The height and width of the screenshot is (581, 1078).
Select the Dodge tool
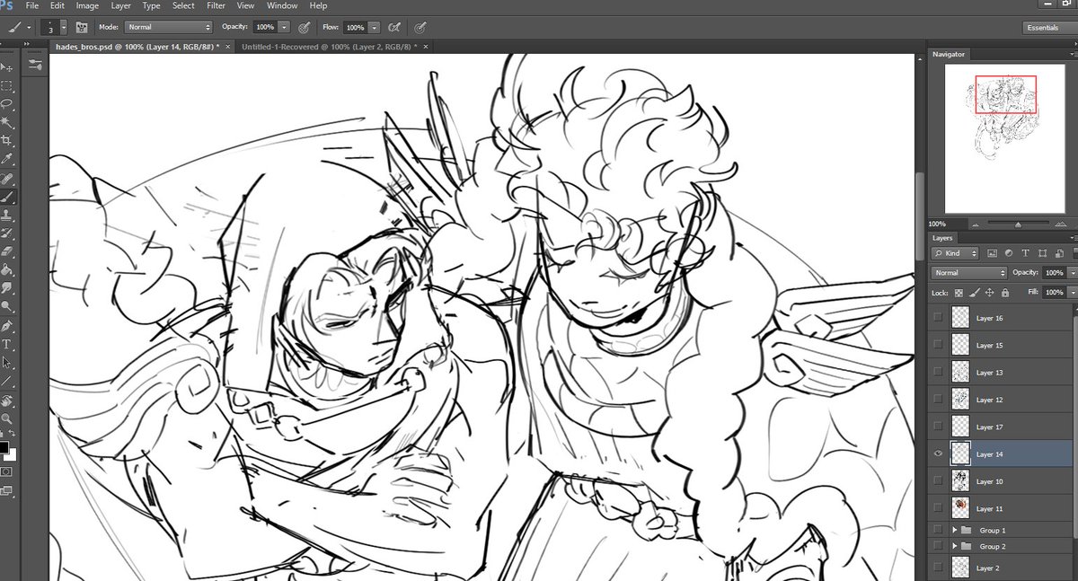[x=6, y=305]
